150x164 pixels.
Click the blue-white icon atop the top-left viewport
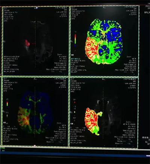click(x=37, y=8)
